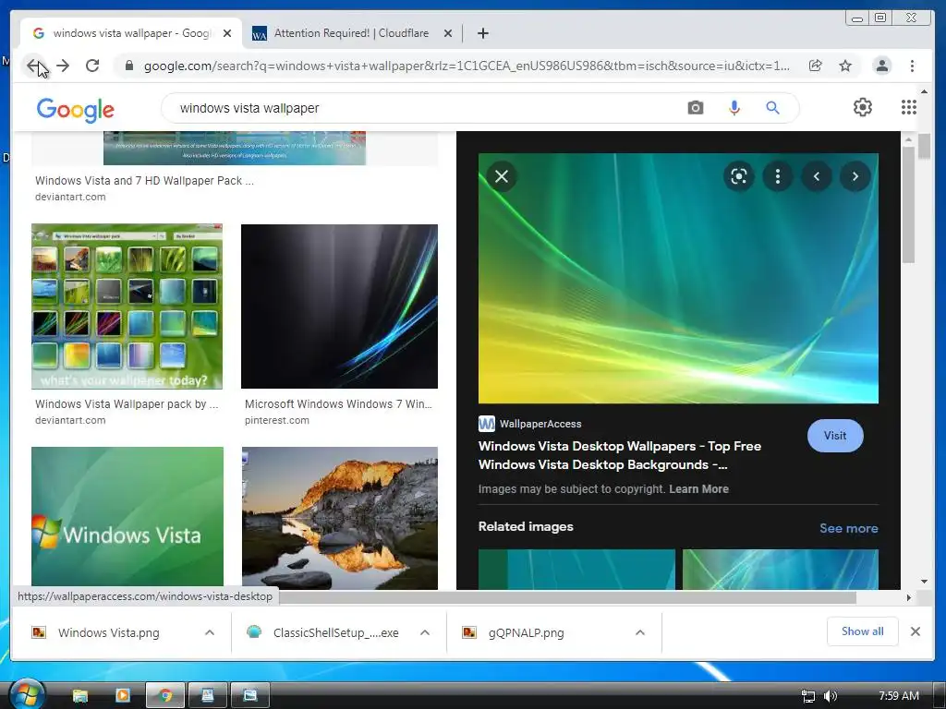Click Show all downloads
946x709 pixels.
click(862, 631)
